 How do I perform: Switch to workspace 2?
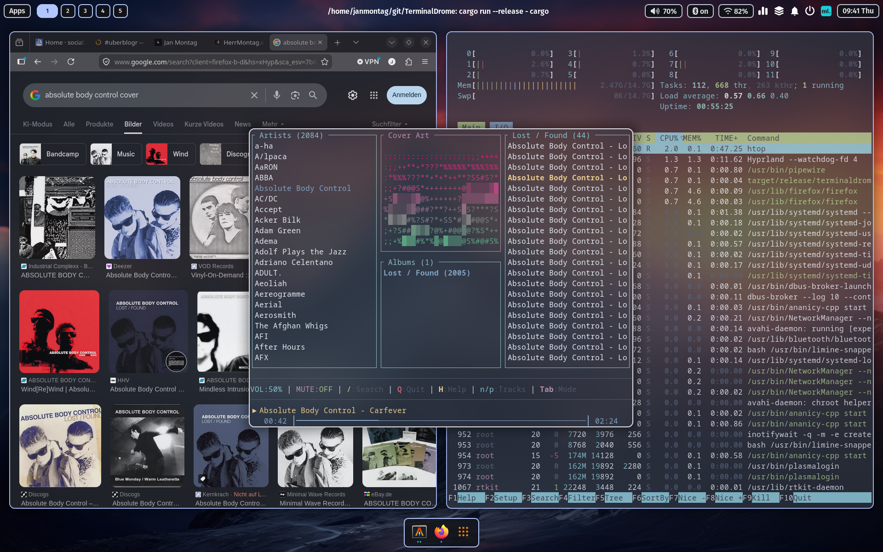coord(68,11)
